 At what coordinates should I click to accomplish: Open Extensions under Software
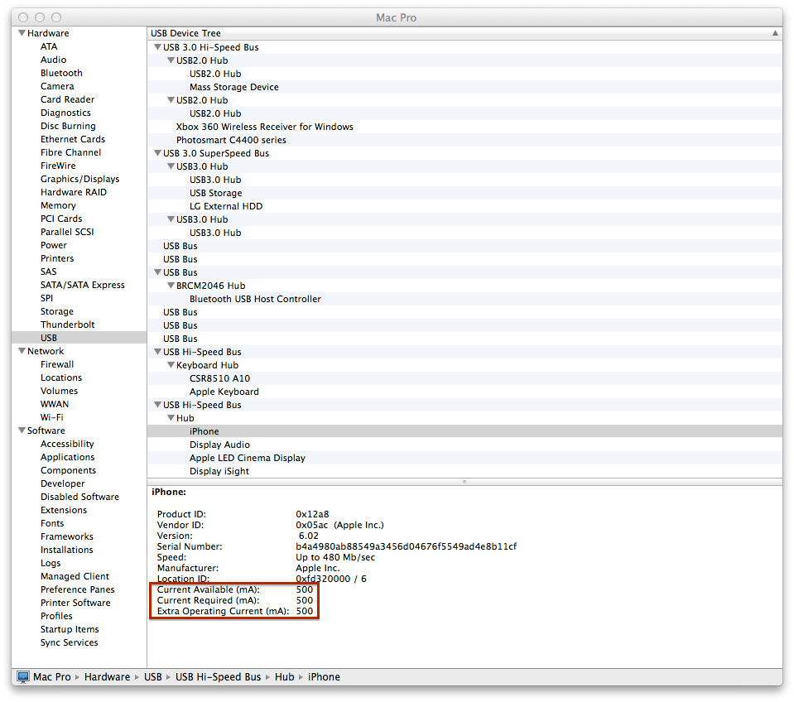pyautogui.click(x=64, y=510)
